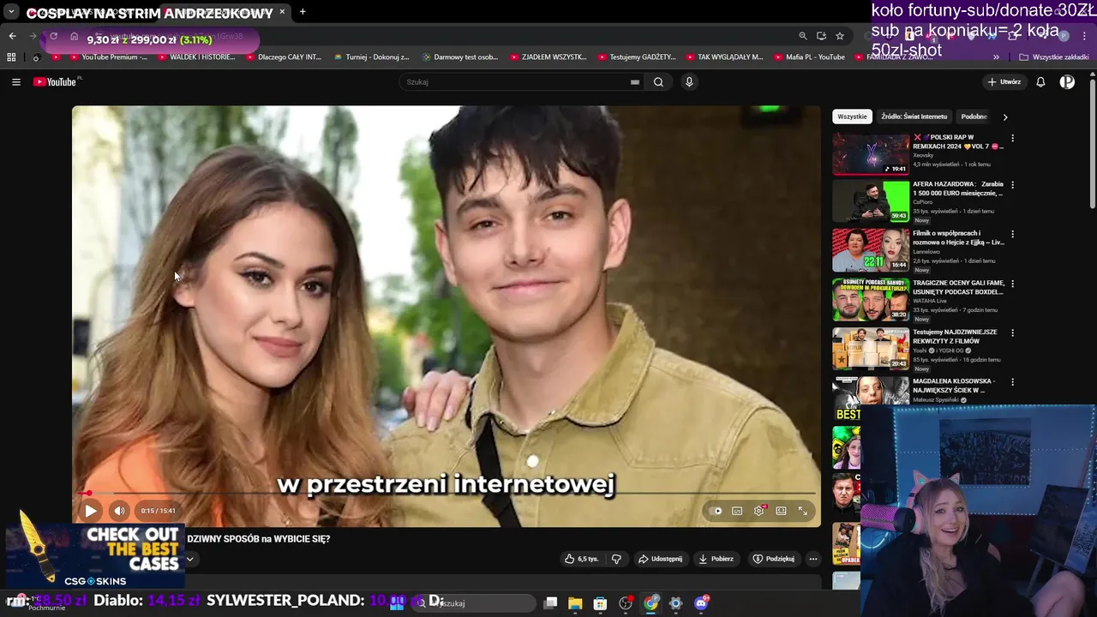
Task: Open options menu for Testujemy NAJDZIWNIEJSZE REKWIZYTY video
Action: [x=1012, y=332]
